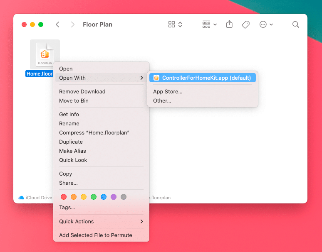Screen dimensions: 322x252
Task: Apply the gray tag color
Action: click(x=124, y=197)
